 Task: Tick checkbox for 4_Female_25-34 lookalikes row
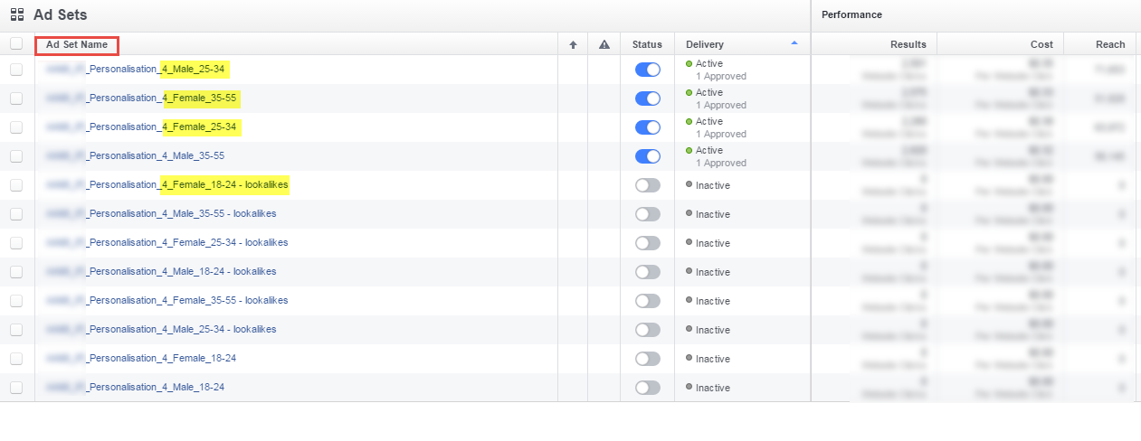(x=16, y=243)
